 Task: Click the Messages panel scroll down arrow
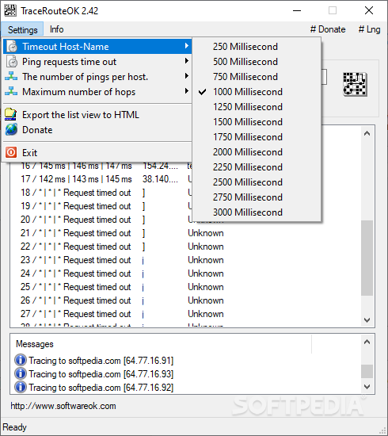coord(367,387)
